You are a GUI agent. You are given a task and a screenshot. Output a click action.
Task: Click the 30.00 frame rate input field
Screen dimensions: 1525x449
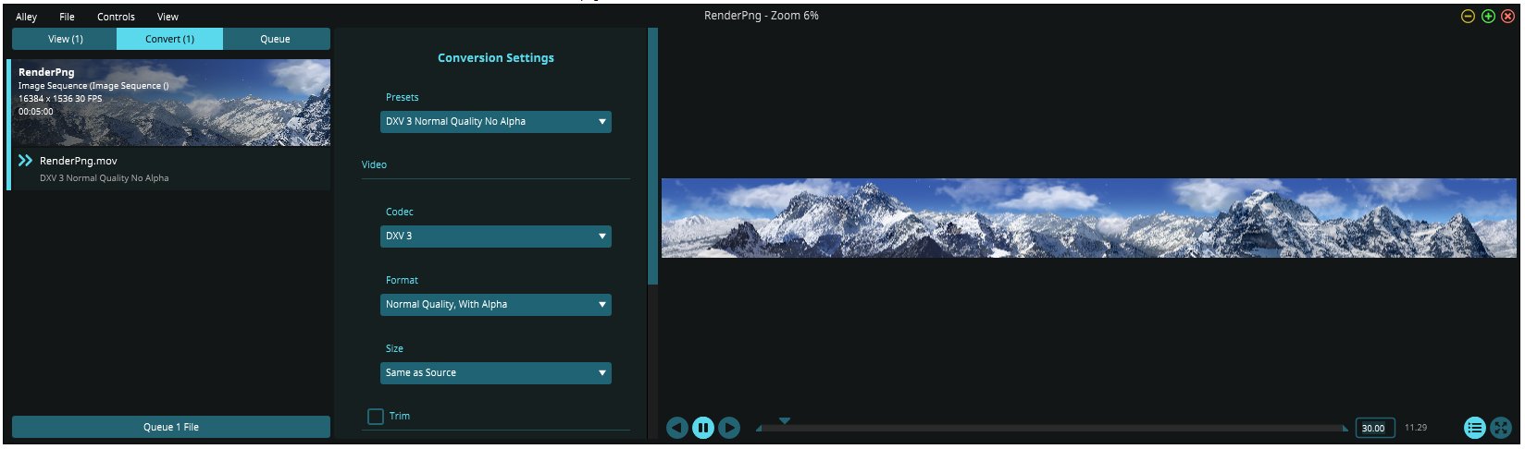[1374, 428]
